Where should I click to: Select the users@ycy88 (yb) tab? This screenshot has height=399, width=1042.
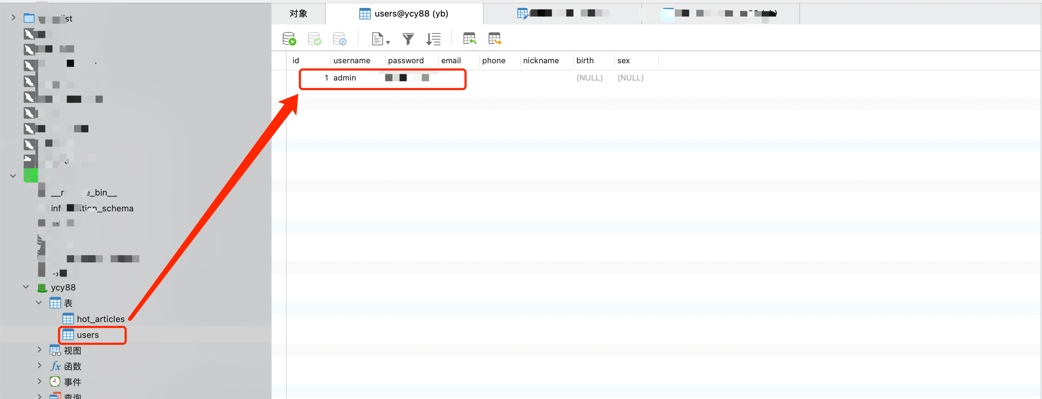click(405, 14)
